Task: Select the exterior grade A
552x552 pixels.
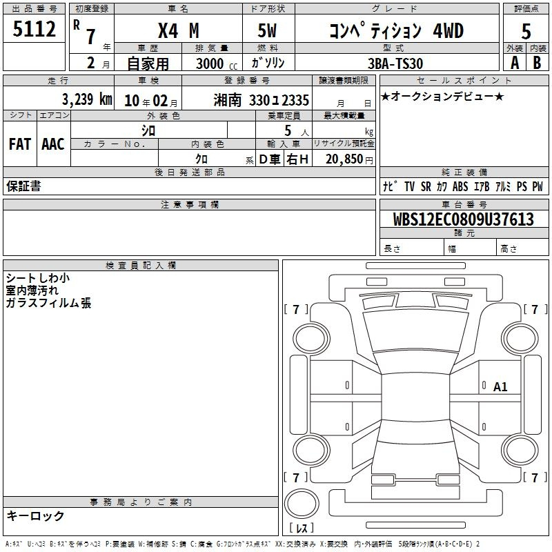Action: click(x=515, y=63)
